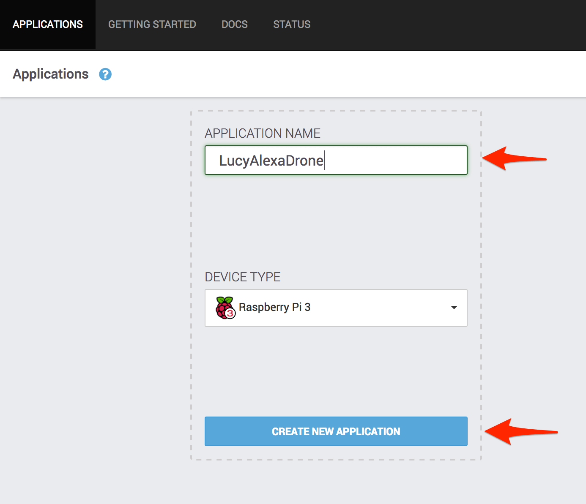Click the DEVICE TYPE label

pyautogui.click(x=243, y=277)
